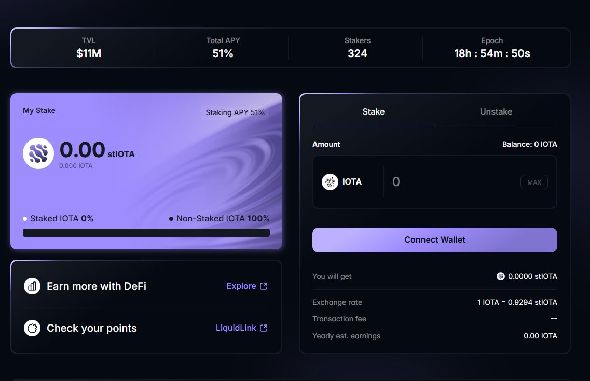This screenshot has height=381, width=590.
Task: Switch to the Stake tab
Action: [373, 111]
